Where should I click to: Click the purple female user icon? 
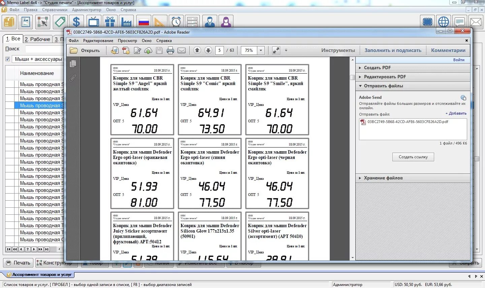click(226, 22)
